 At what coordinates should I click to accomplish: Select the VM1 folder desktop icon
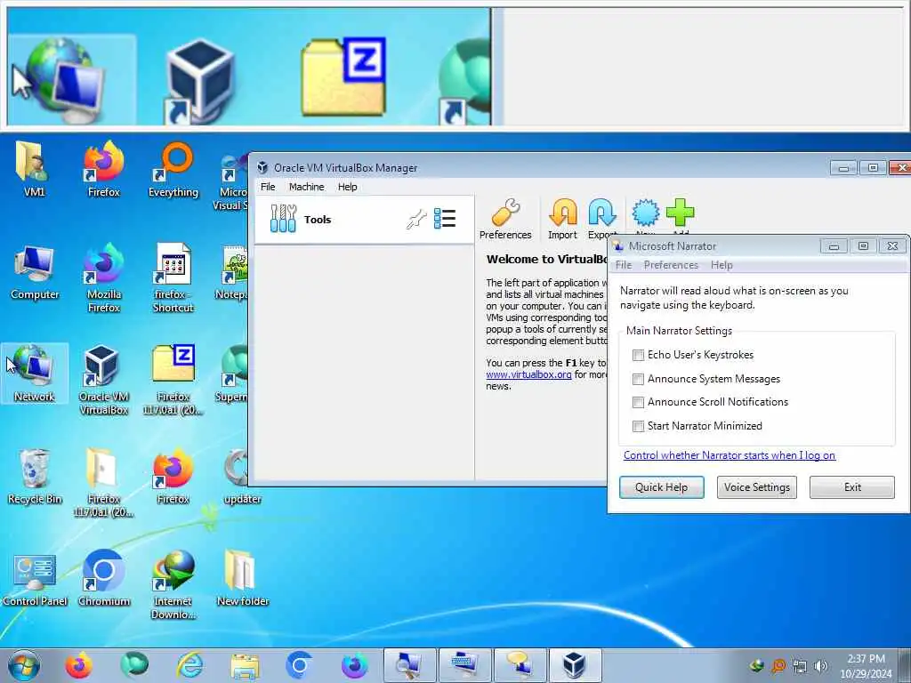tap(33, 168)
